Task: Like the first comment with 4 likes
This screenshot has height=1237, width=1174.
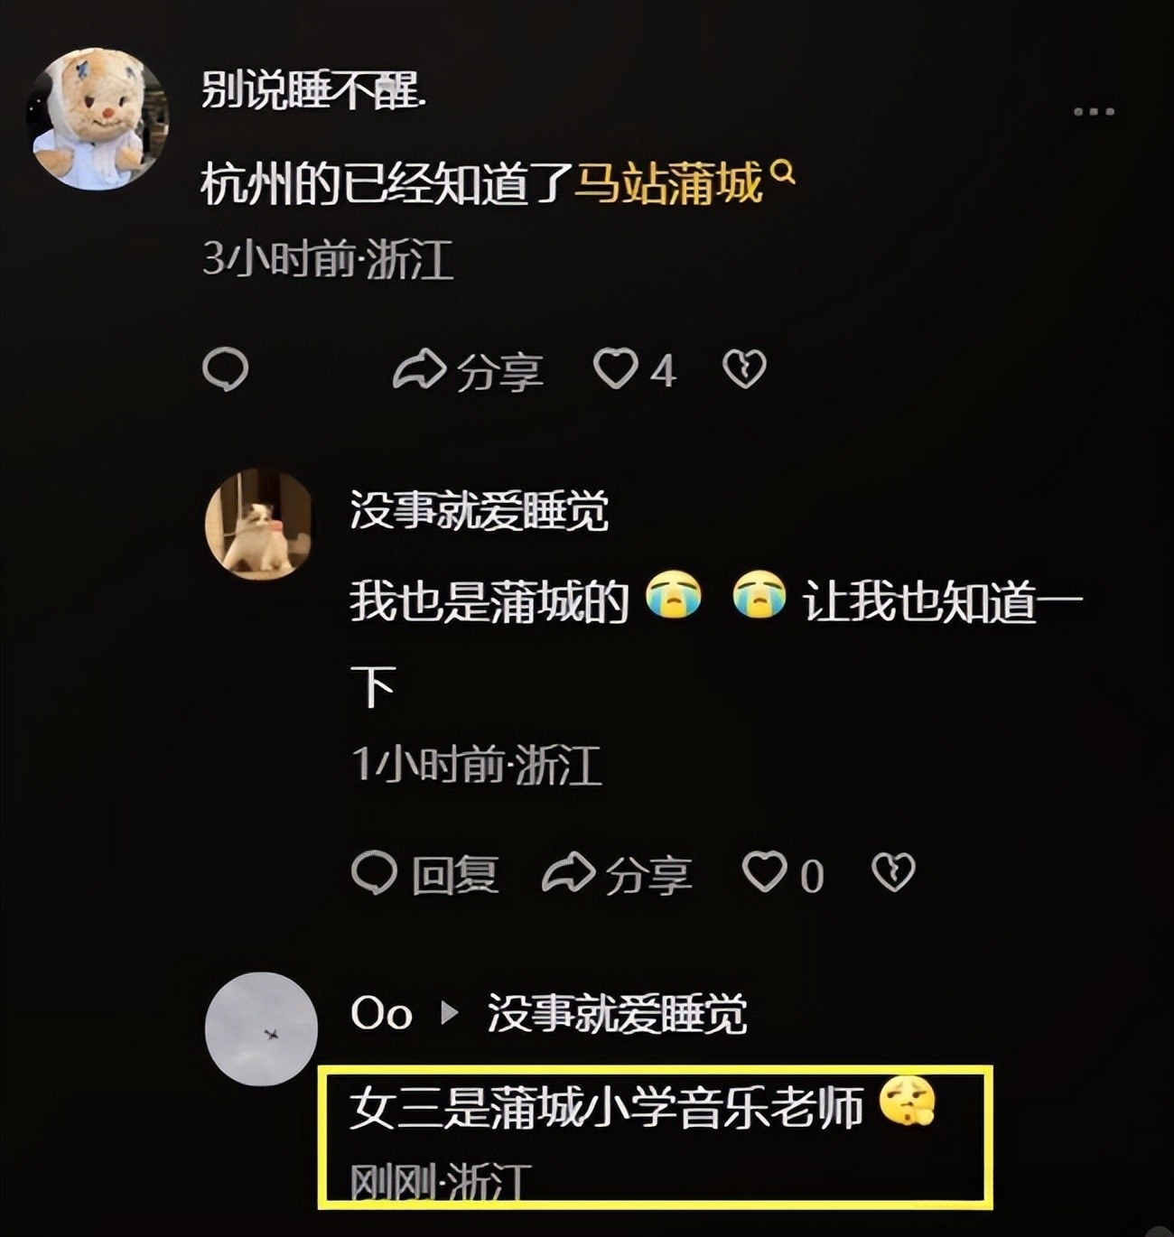Action: click(x=634, y=370)
